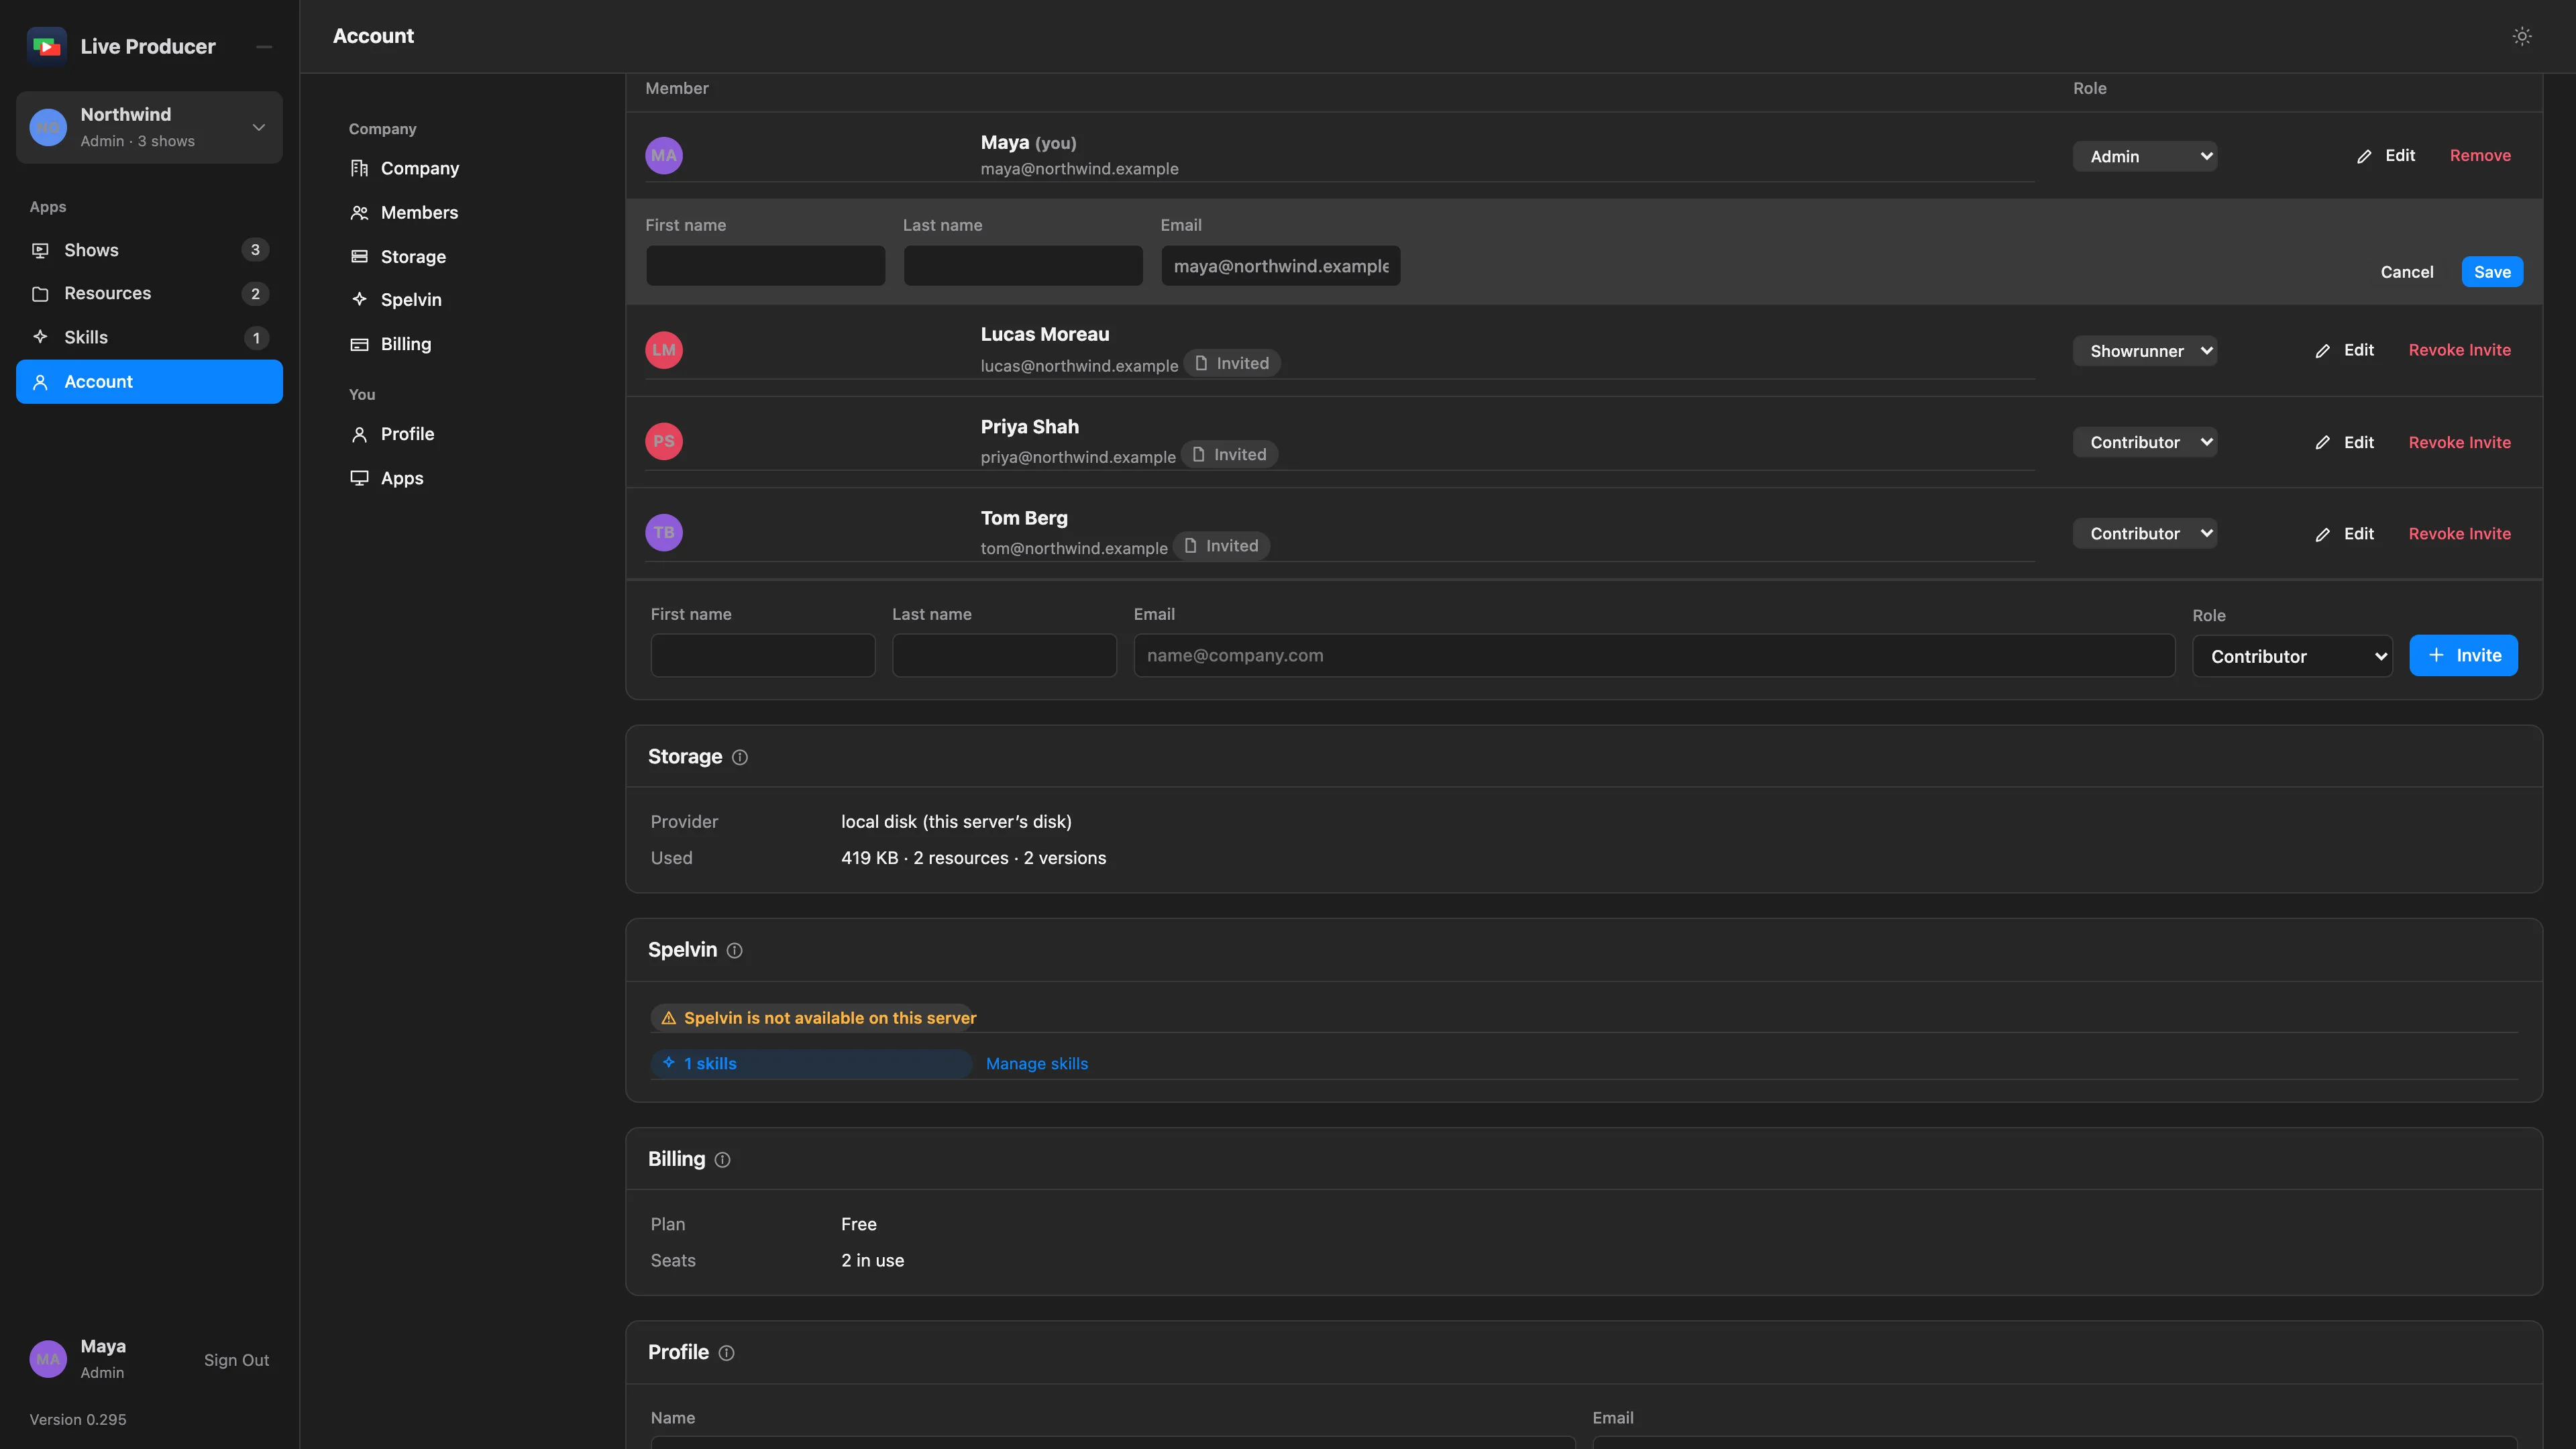The width and height of the screenshot is (2576, 1449).
Task: Open Shows in the Apps sidebar
Action: [x=149, y=250]
